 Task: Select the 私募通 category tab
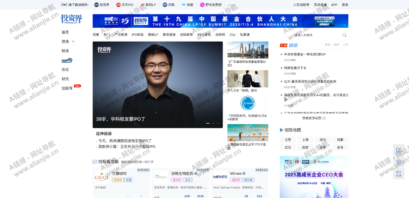click(x=245, y=35)
